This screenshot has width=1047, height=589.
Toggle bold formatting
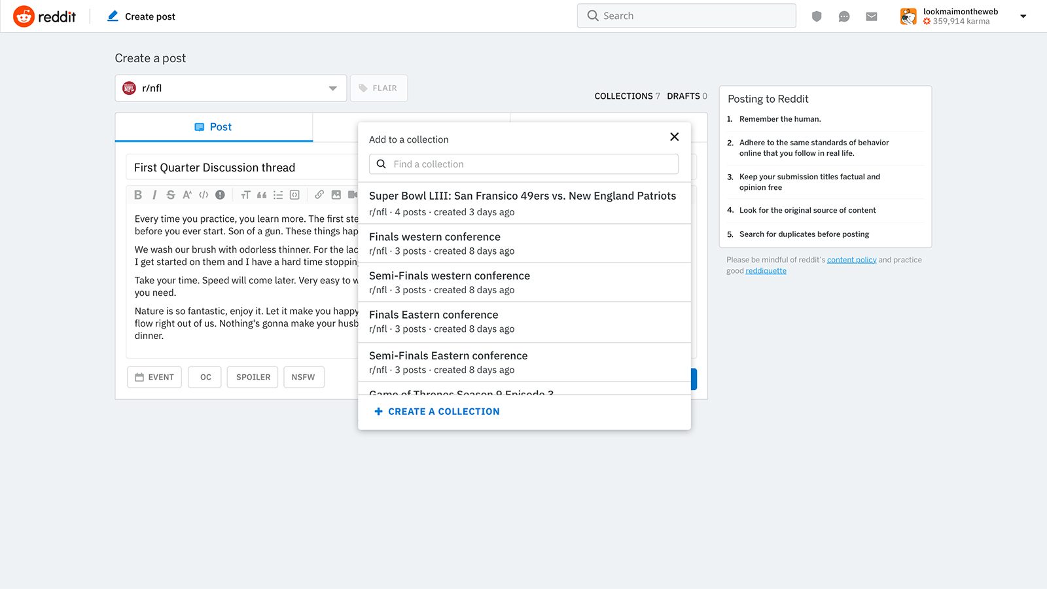pyautogui.click(x=138, y=195)
